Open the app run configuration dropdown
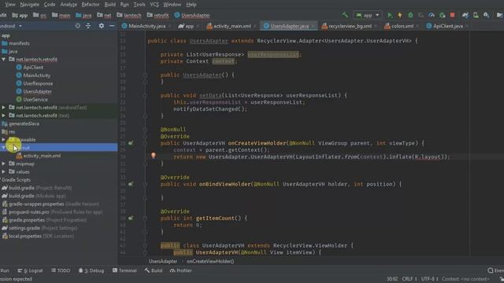The height and width of the screenshot is (283, 504). pos(368,15)
